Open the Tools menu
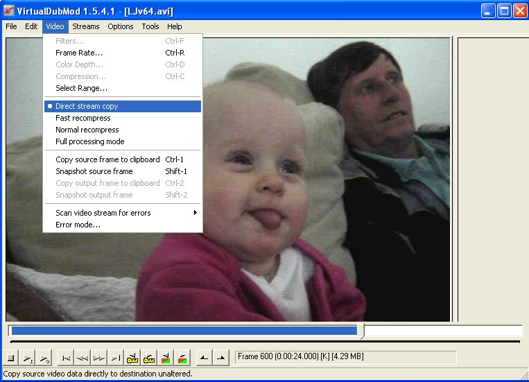The width and height of the screenshot is (529, 382). click(x=150, y=26)
